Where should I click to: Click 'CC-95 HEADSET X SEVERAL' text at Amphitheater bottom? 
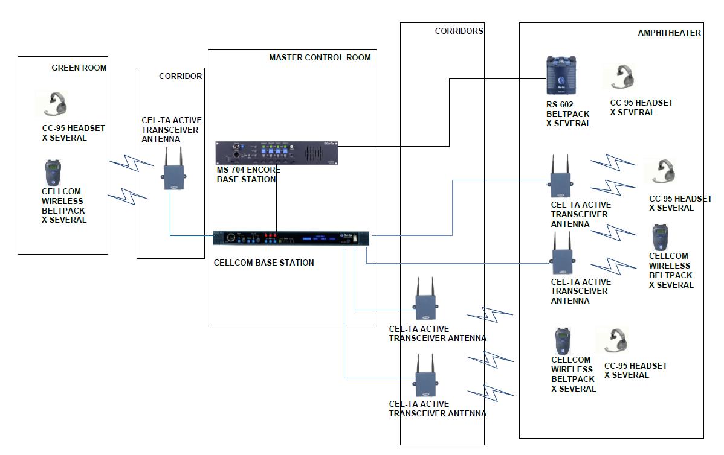[x=636, y=370]
